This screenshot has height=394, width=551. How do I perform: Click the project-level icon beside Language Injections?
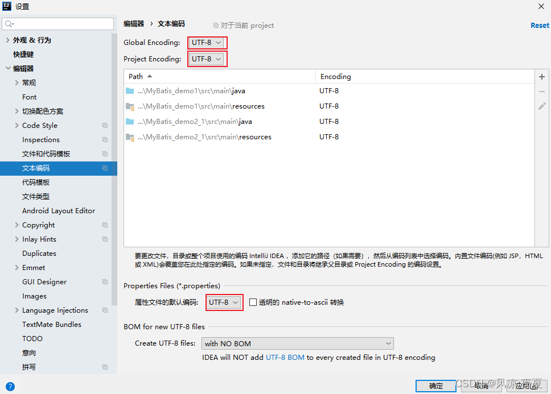point(105,310)
